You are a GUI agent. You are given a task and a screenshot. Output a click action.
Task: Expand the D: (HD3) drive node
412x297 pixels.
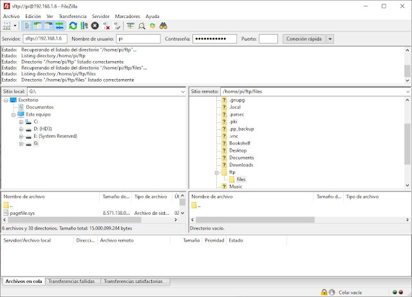pyautogui.click(x=21, y=129)
